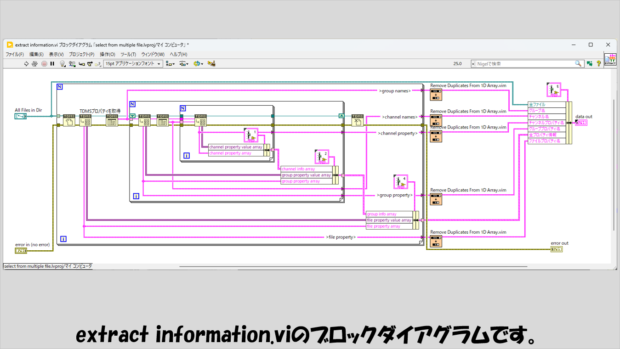This screenshot has height=349, width=620.
Task: Open the context help question mark
Action: 599,64
